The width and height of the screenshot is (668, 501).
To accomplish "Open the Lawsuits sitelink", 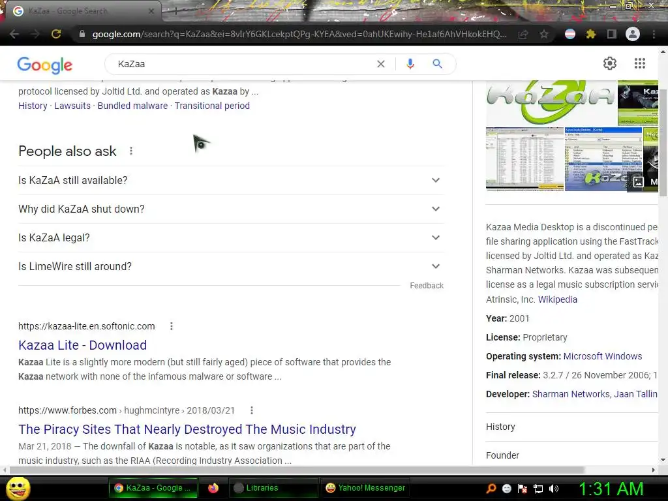I will coord(72,106).
